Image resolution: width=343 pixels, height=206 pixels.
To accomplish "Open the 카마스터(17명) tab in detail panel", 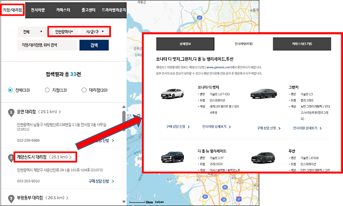I will pyautogui.click(x=302, y=44).
